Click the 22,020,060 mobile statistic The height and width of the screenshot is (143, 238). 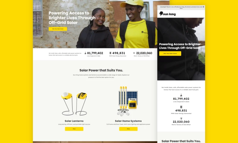pos(181,122)
